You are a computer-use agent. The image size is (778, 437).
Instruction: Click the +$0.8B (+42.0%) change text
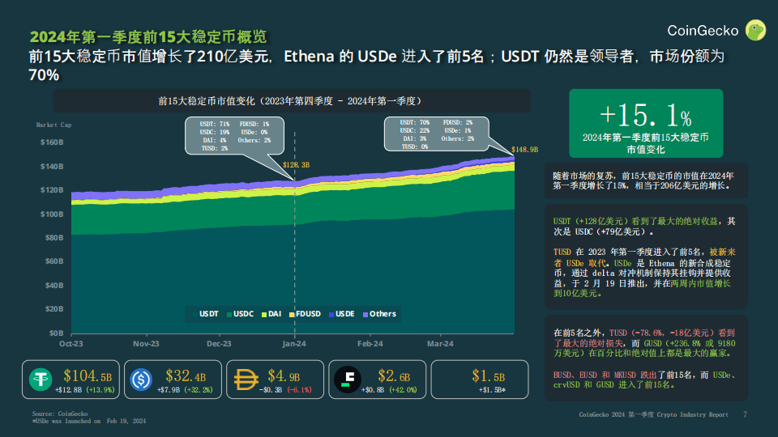[x=389, y=390]
